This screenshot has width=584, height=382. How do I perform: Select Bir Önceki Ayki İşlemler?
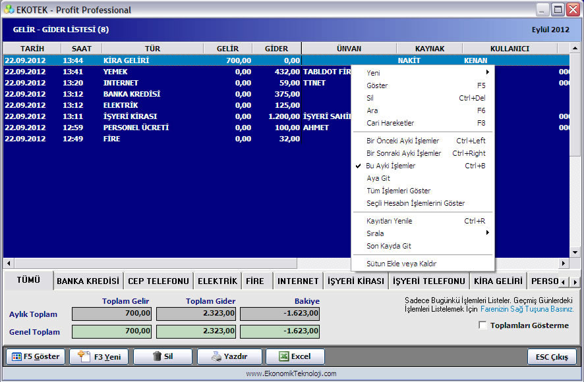(x=423, y=141)
